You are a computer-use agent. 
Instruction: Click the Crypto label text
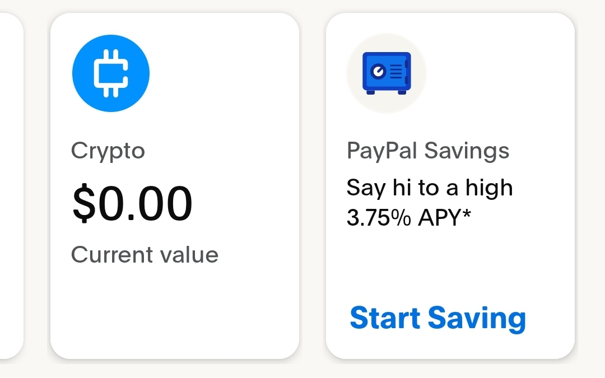(108, 151)
